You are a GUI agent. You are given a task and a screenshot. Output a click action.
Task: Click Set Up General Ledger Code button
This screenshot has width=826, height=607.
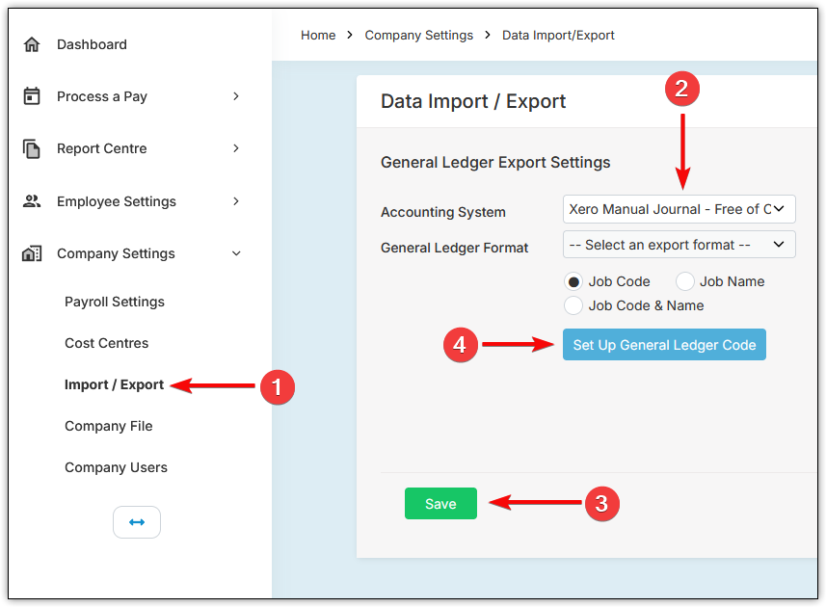click(664, 345)
